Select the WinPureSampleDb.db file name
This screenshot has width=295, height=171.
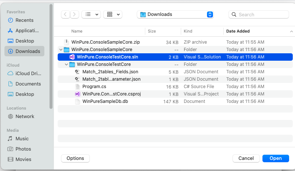pyautogui.click(x=105, y=101)
